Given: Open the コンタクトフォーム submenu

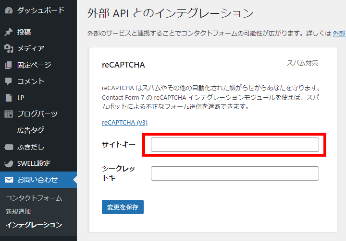Looking at the screenshot, I should pos(34,198).
